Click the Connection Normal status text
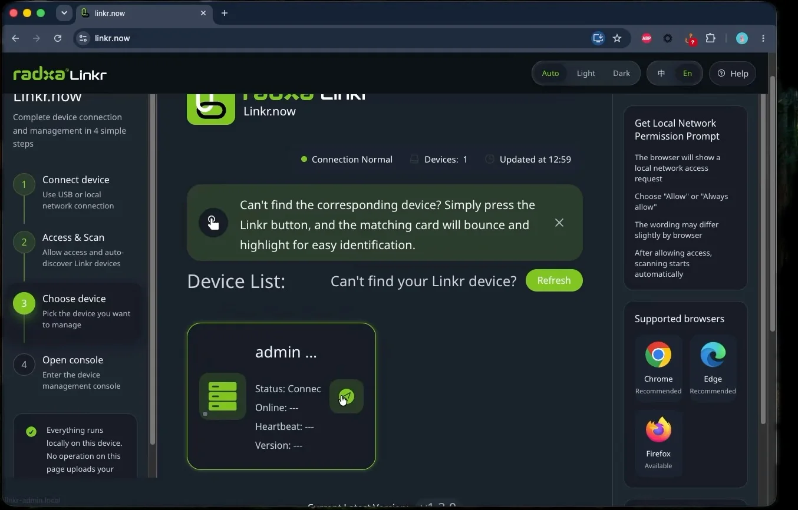 click(x=352, y=160)
